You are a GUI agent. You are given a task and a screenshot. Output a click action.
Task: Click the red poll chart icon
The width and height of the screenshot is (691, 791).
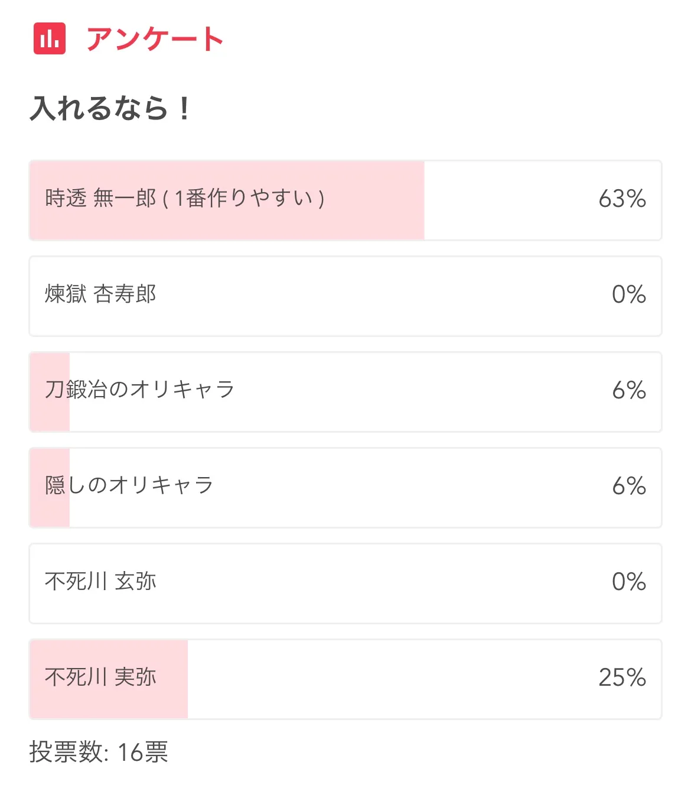pos(50,38)
